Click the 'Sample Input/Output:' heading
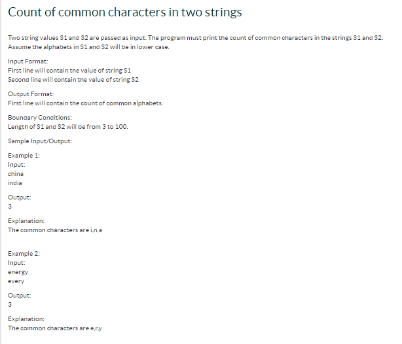Viewport: 402px width, 344px height. [x=40, y=141]
